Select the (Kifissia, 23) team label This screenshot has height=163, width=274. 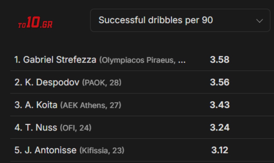tap(102, 150)
